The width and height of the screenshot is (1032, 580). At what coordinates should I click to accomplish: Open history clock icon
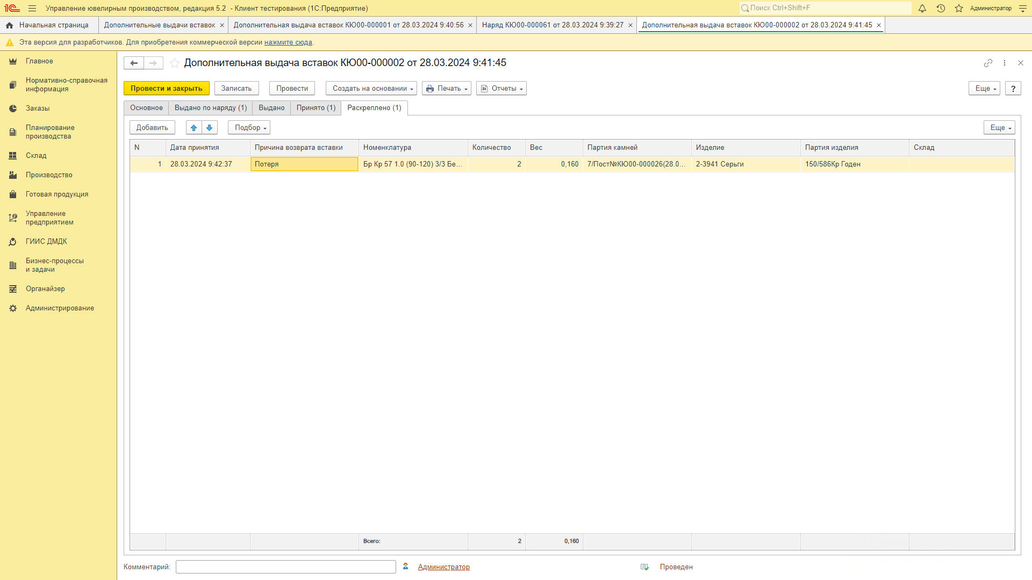click(x=941, y=8)
